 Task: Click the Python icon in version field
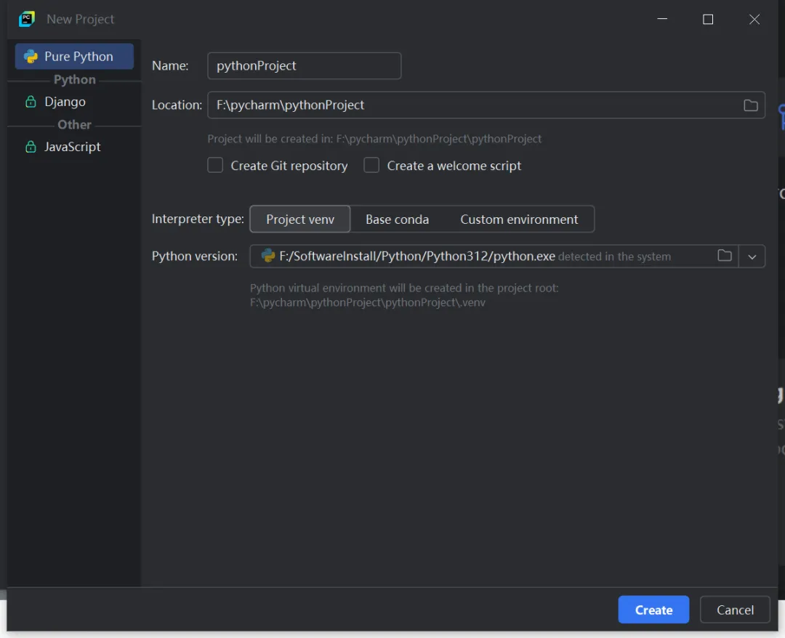pyautogui.click(x=268, y=256)
